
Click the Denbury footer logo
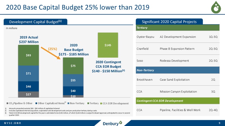pos(112,123)
